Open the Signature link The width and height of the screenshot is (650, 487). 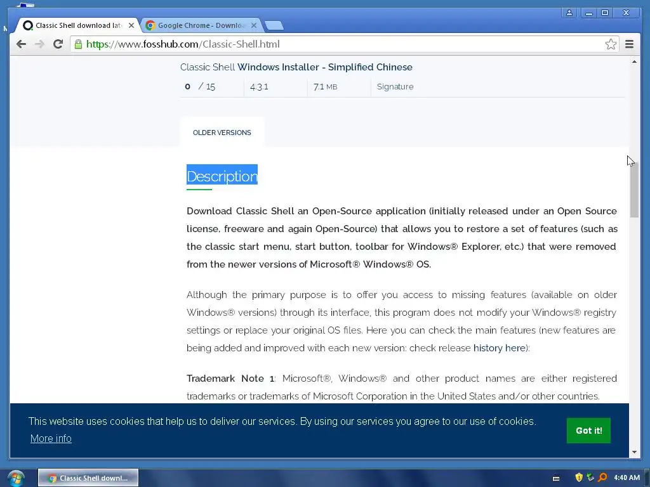pos(395,86)
